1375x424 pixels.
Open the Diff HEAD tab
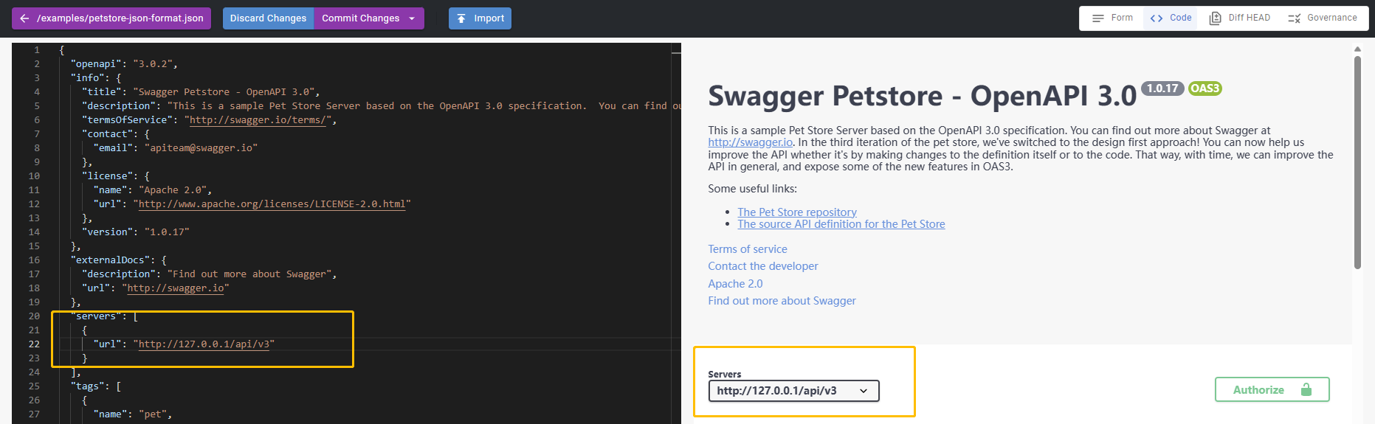(x=1240, y=18)
